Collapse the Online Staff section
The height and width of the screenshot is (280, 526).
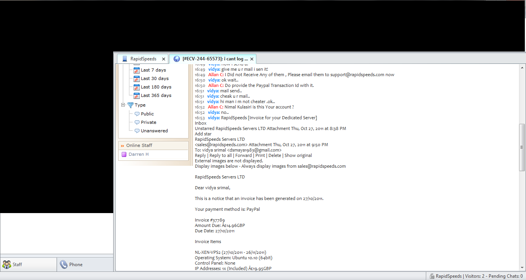[122, 146]
